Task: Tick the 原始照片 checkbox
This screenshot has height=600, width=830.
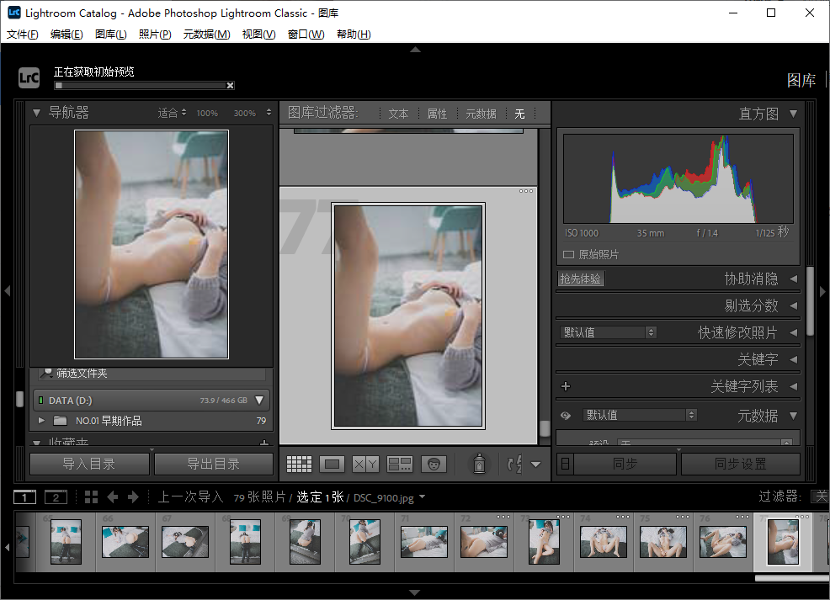Action: [568, 254]
